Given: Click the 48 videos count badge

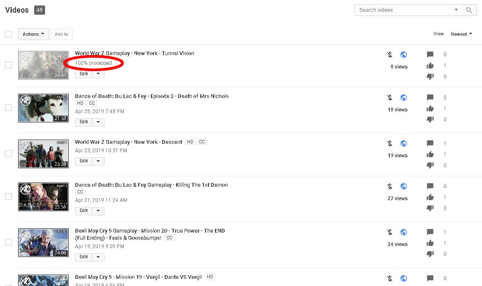Looking at the screenshot, I should pos(39,10).
